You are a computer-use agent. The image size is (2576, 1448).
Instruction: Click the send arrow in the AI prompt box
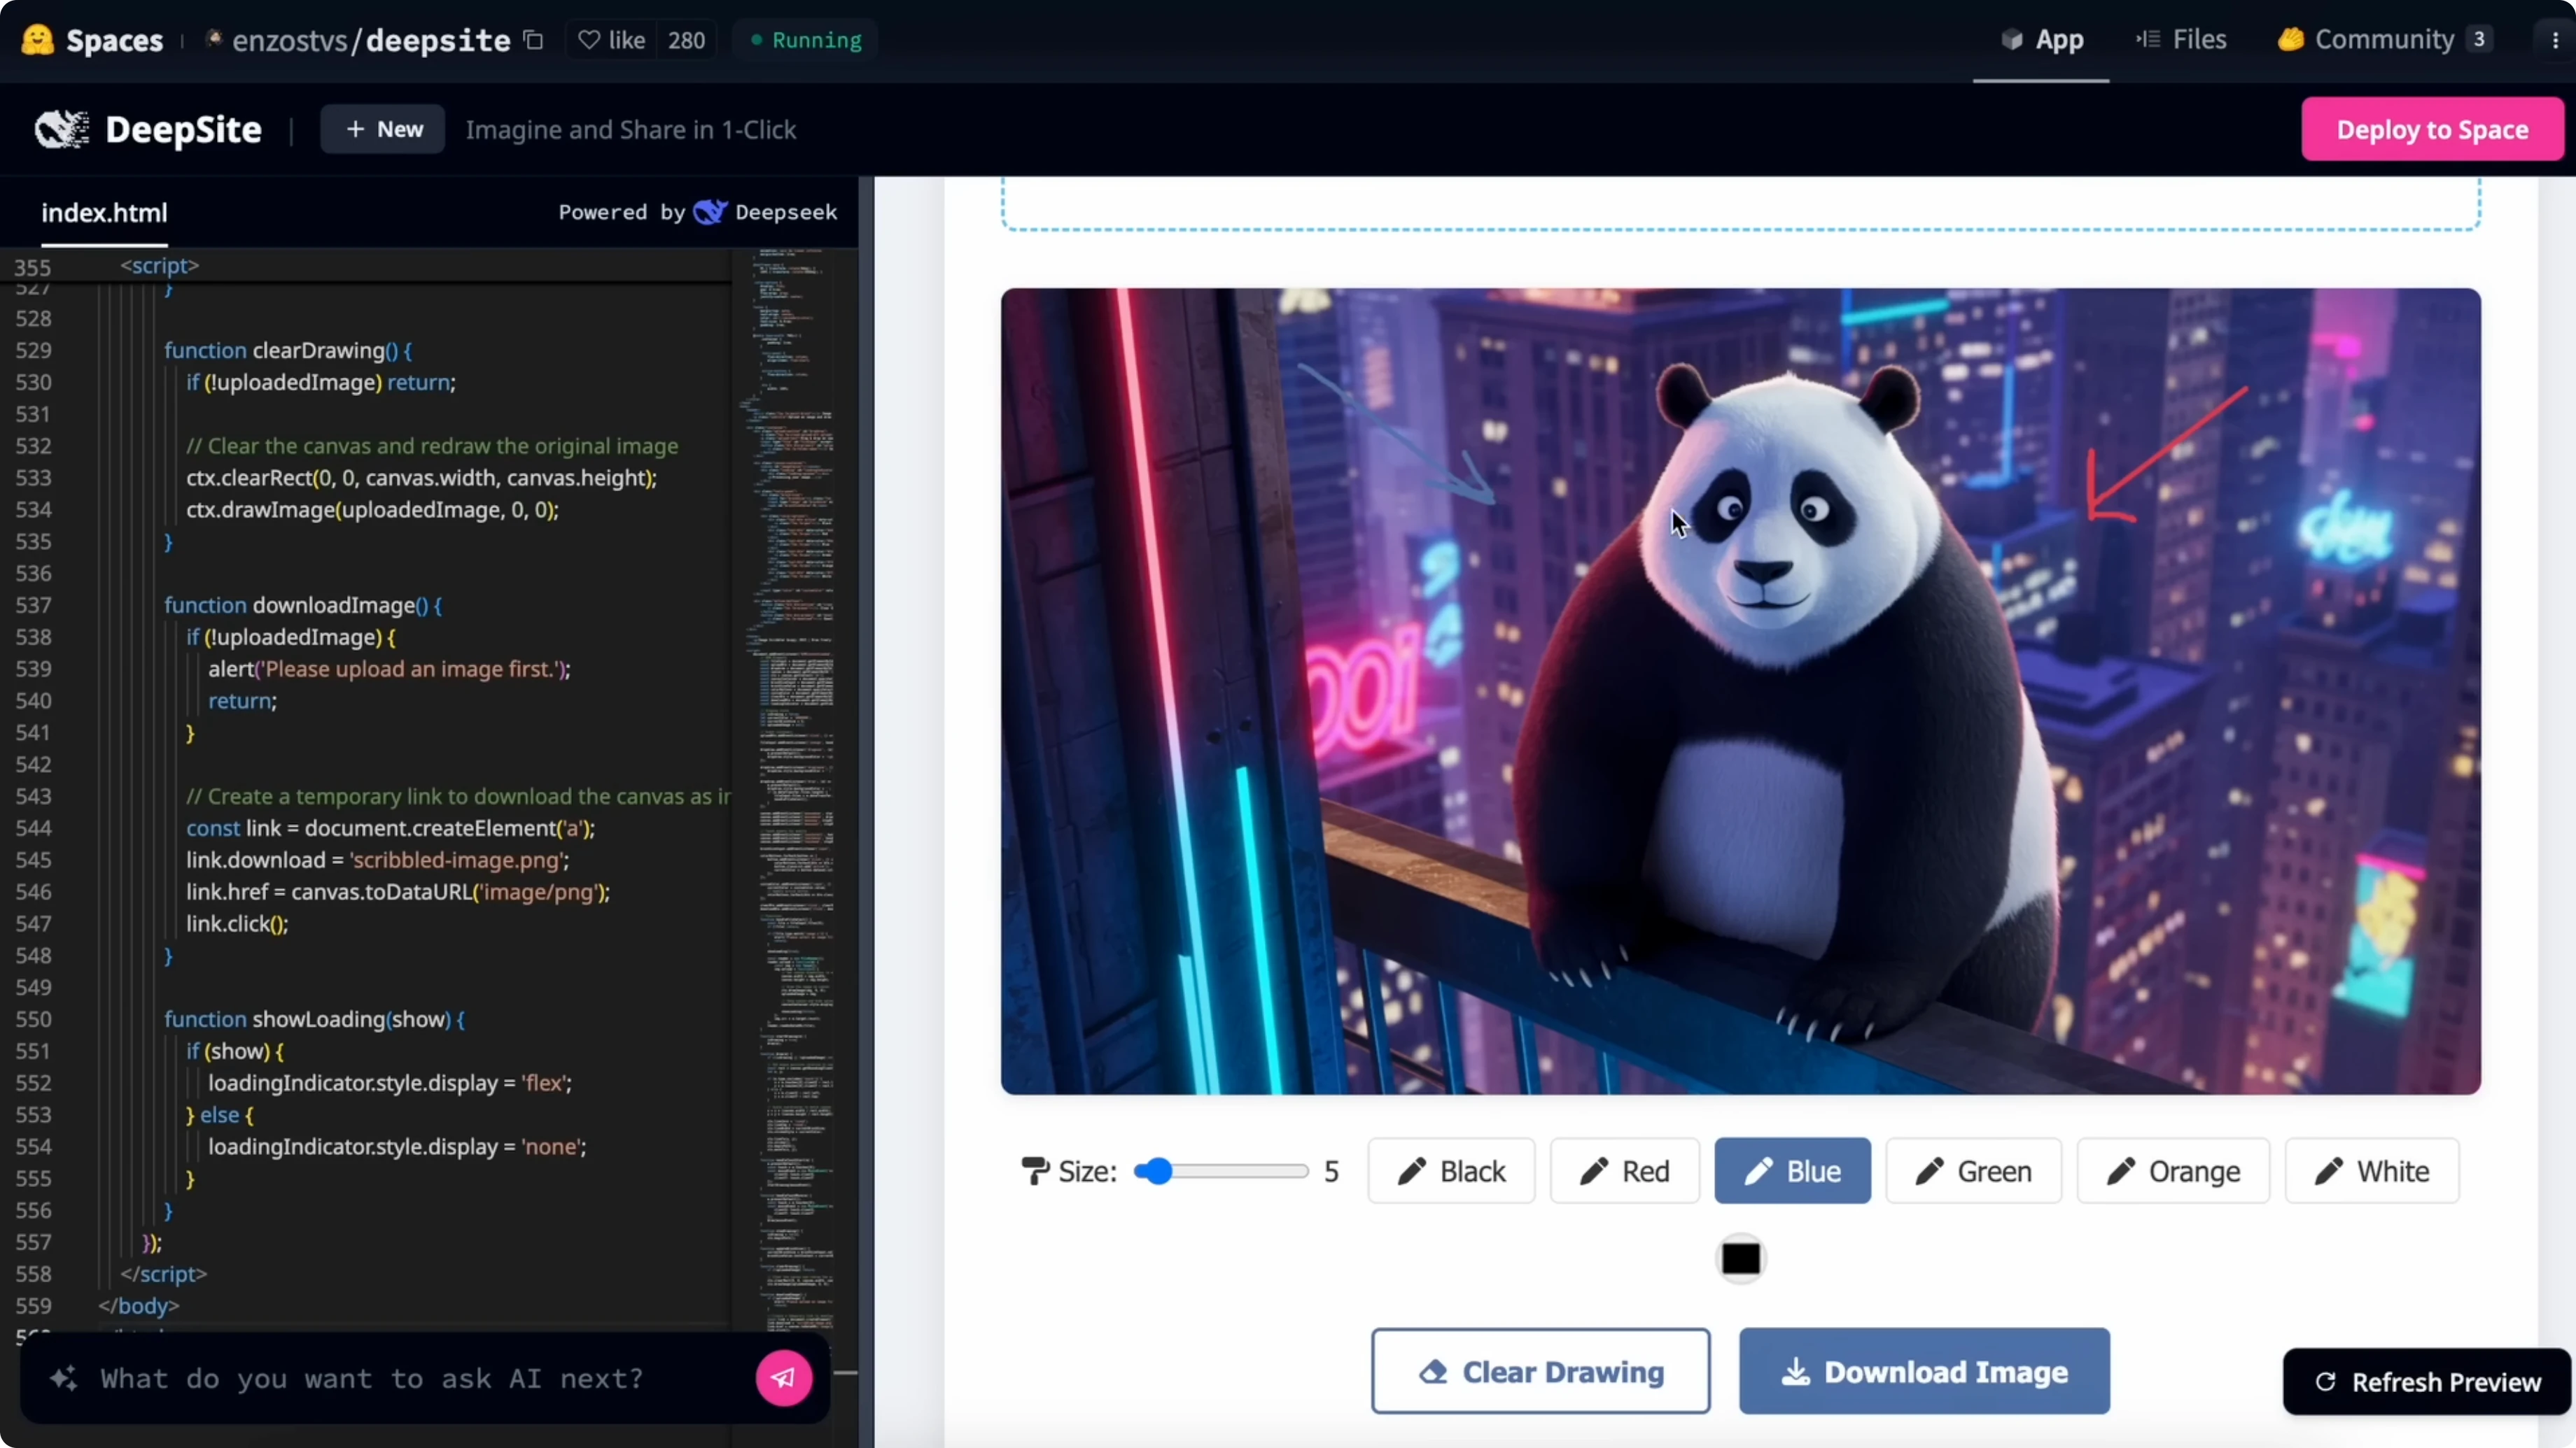point(783,1379)
